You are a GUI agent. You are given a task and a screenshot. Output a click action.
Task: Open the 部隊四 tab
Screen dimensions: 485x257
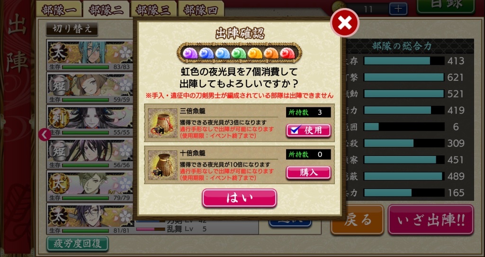pyautogui.click(x=201, y=10)
